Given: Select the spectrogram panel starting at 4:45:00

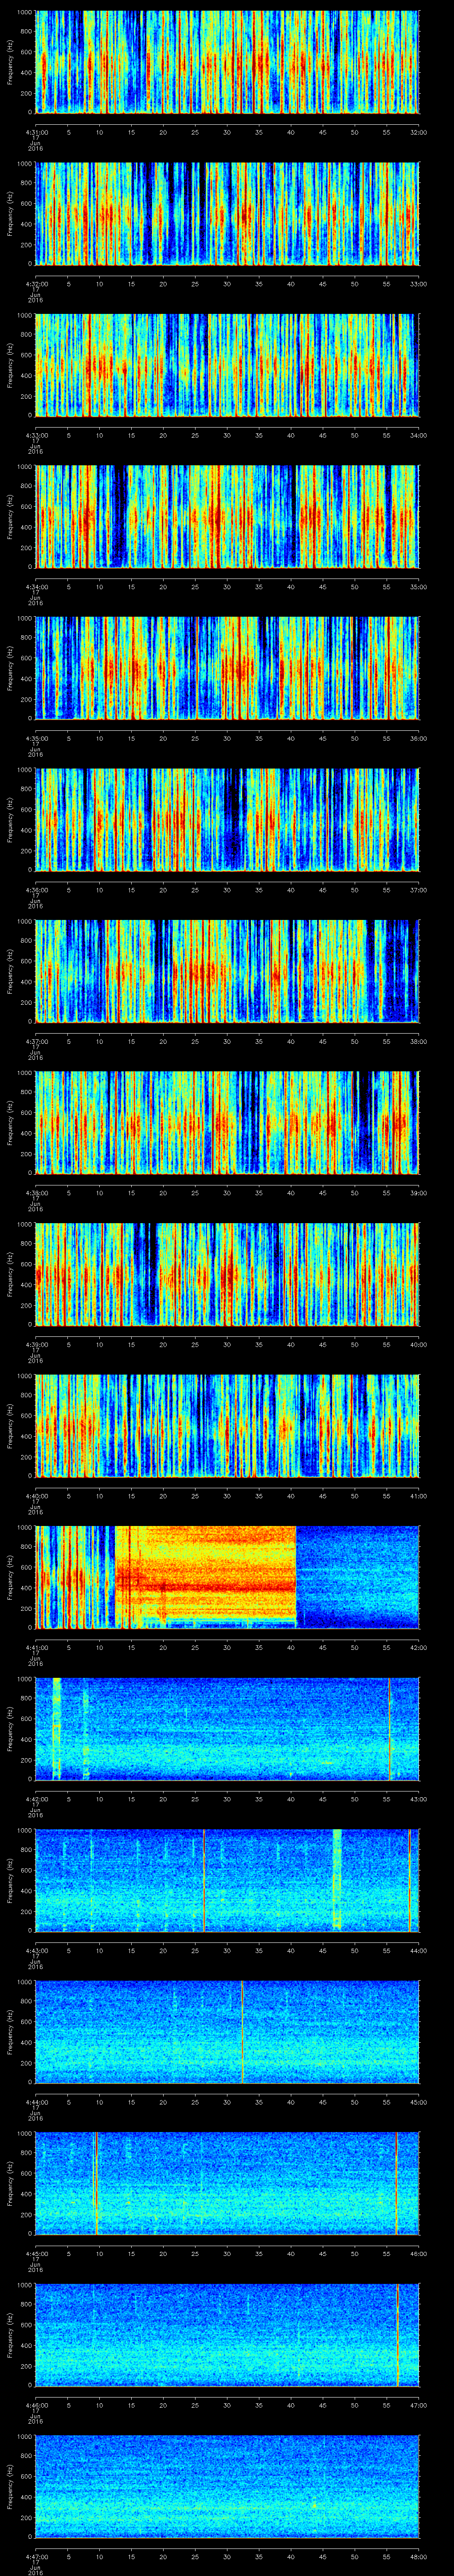Looking at the screenshot, I should pos(227,2183).
